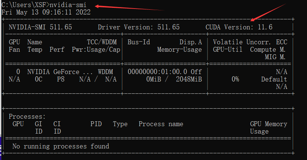Click the 'Pwr:Usage/Cap' header text
This screenshot has width=307, height=160.
point(96,49)
